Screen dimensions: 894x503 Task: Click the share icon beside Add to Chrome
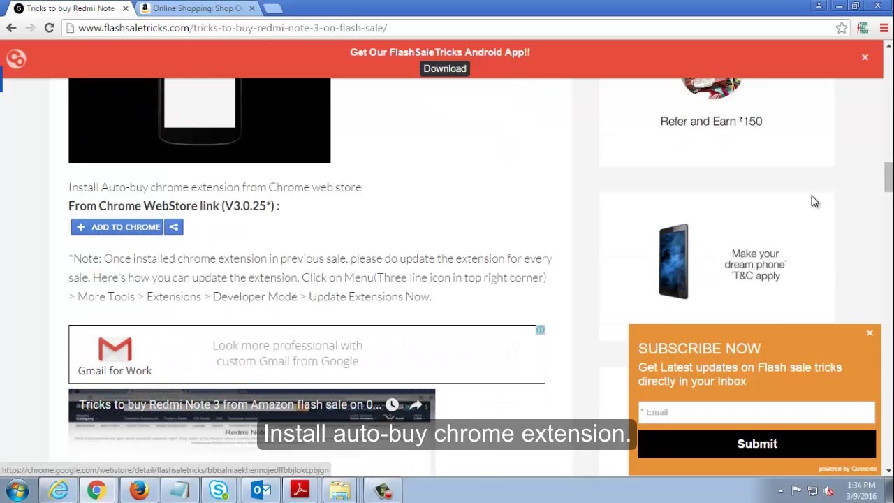(x=174, y=227)
